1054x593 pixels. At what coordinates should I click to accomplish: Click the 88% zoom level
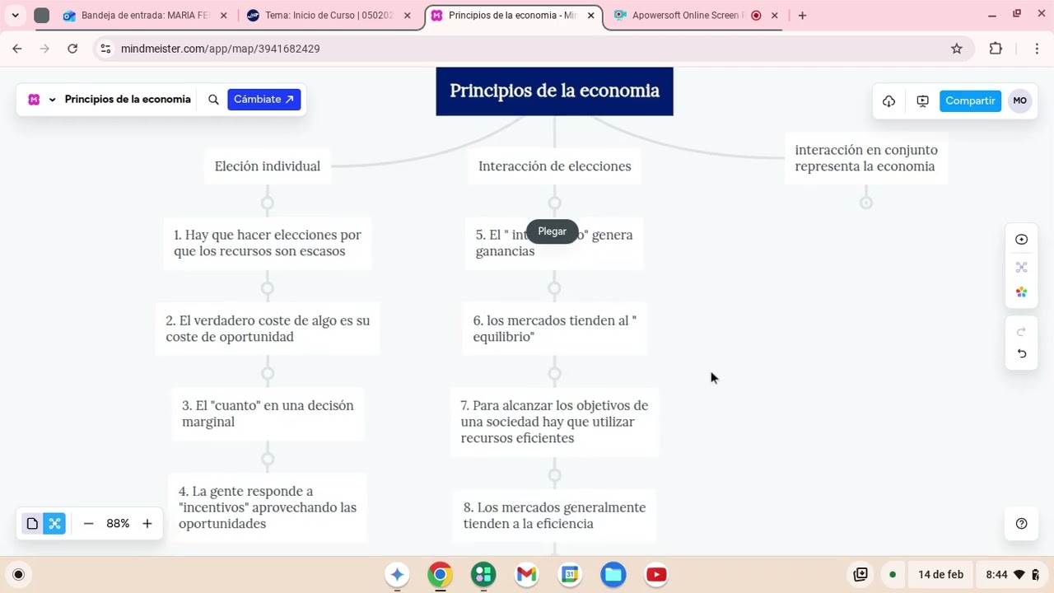pyautogui.click(x=118, y=524)
